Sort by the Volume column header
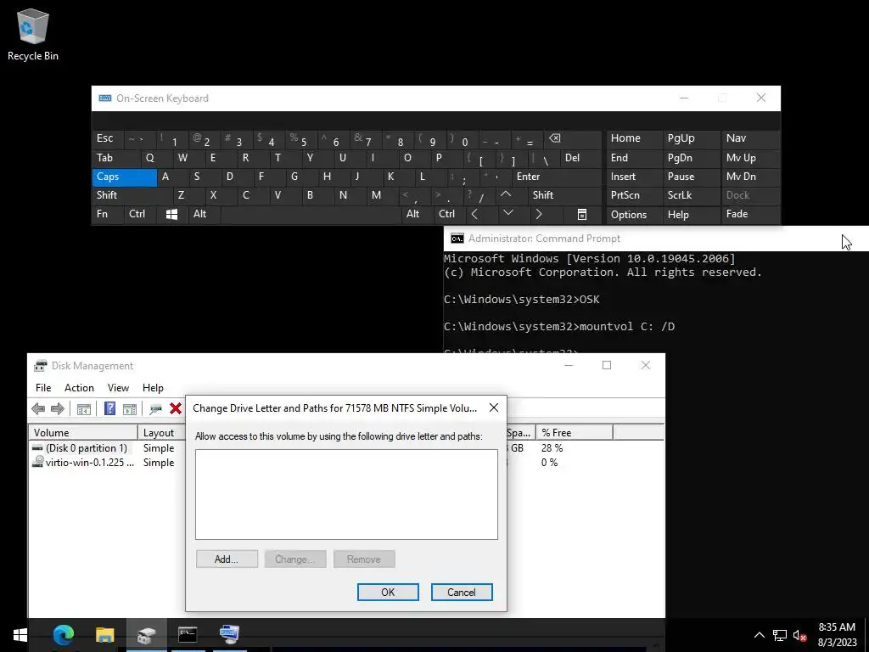The height and width of the screenshot is (652, 869). click(x=82, y=432)
